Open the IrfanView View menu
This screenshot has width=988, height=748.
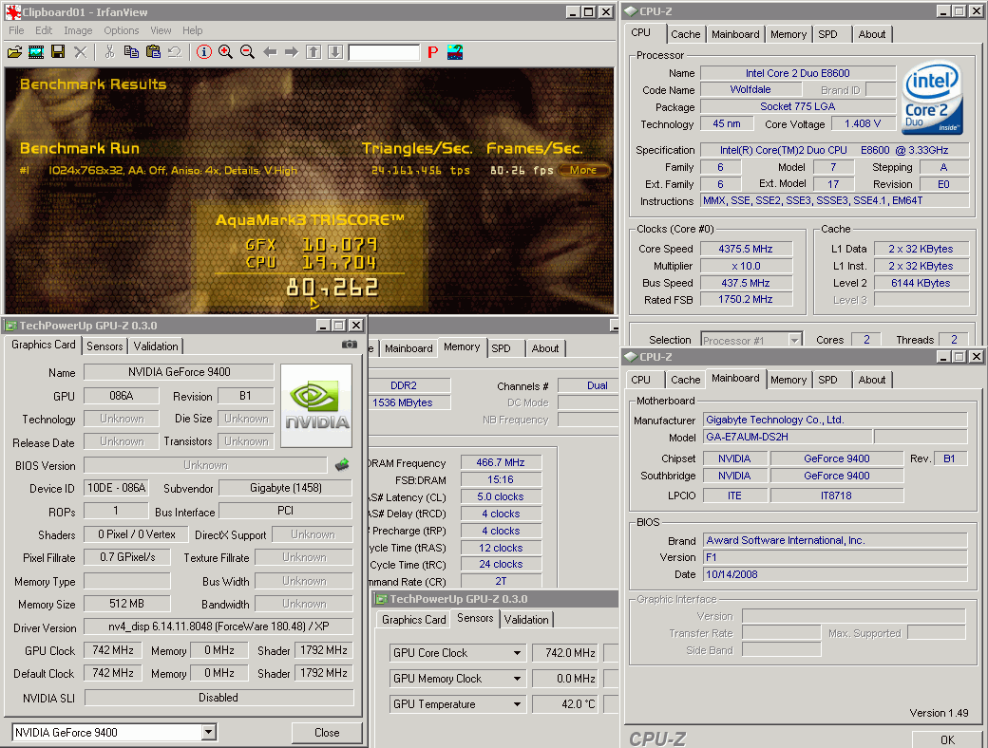pos(161,30)
